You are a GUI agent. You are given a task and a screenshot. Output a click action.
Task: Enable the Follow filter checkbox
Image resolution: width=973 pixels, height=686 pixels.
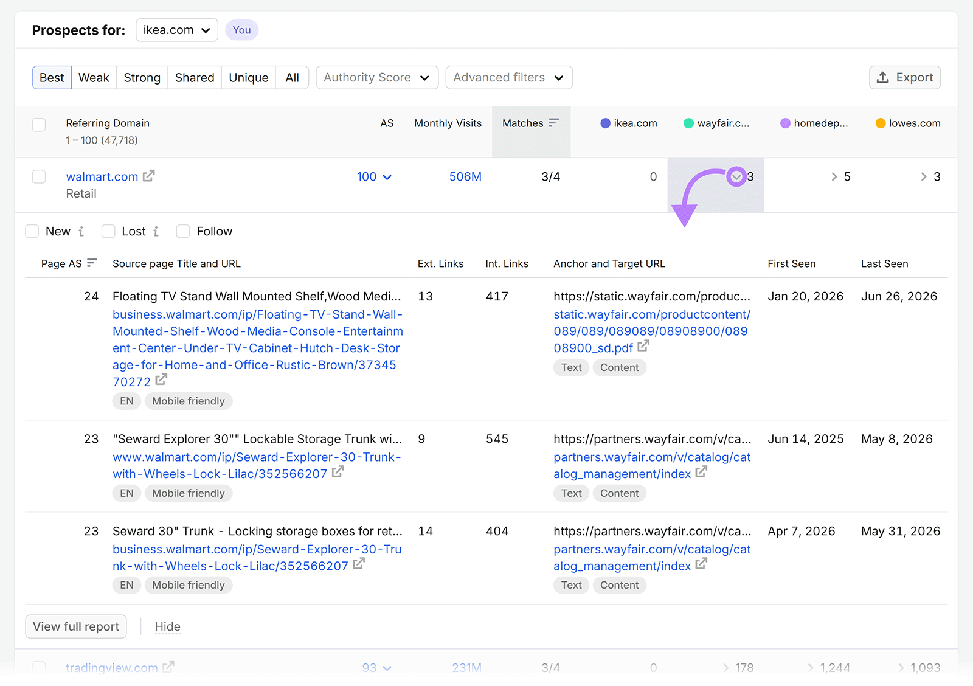183,231
